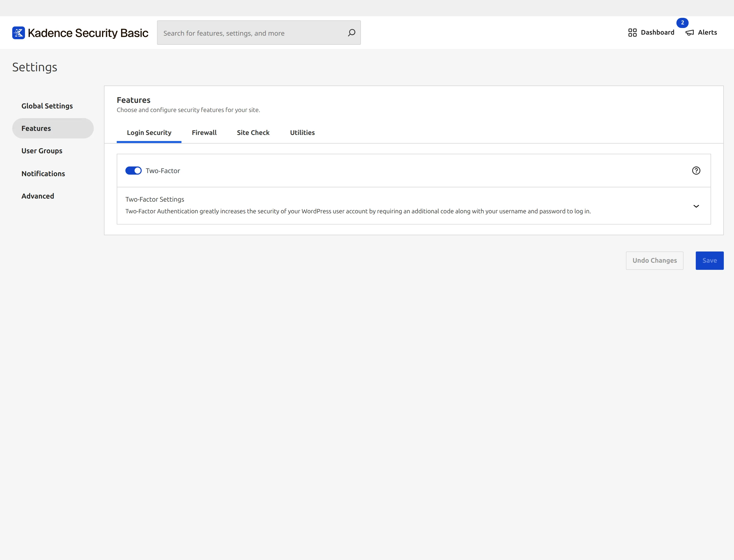Open the alerts count badge
Screen dimensions: 734x560
(682, 23)
